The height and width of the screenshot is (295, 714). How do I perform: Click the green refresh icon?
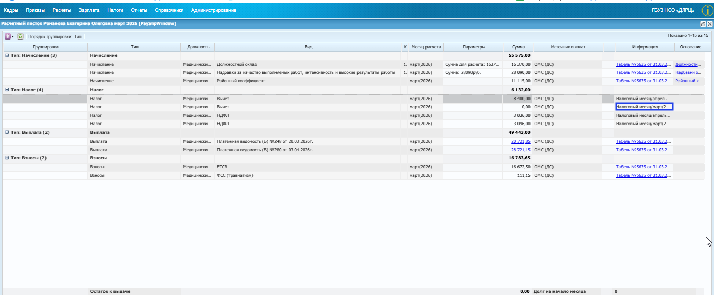click(x=20, y=36)
